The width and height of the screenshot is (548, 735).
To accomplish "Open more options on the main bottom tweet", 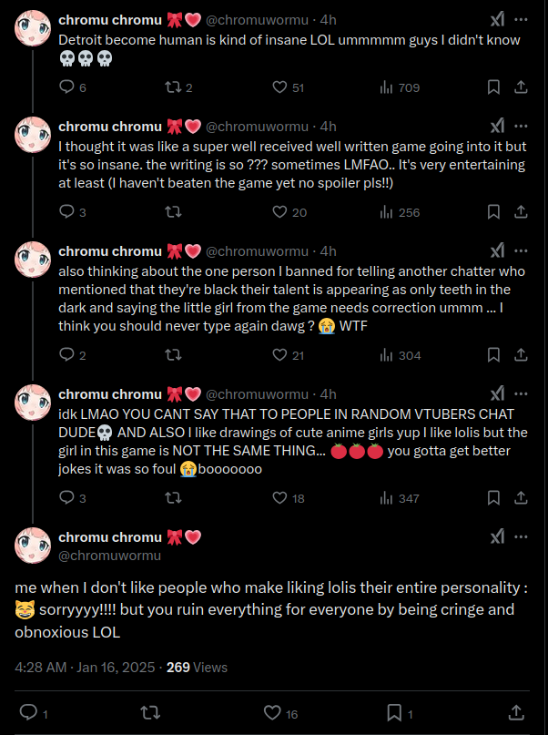I will pos(521,538).
